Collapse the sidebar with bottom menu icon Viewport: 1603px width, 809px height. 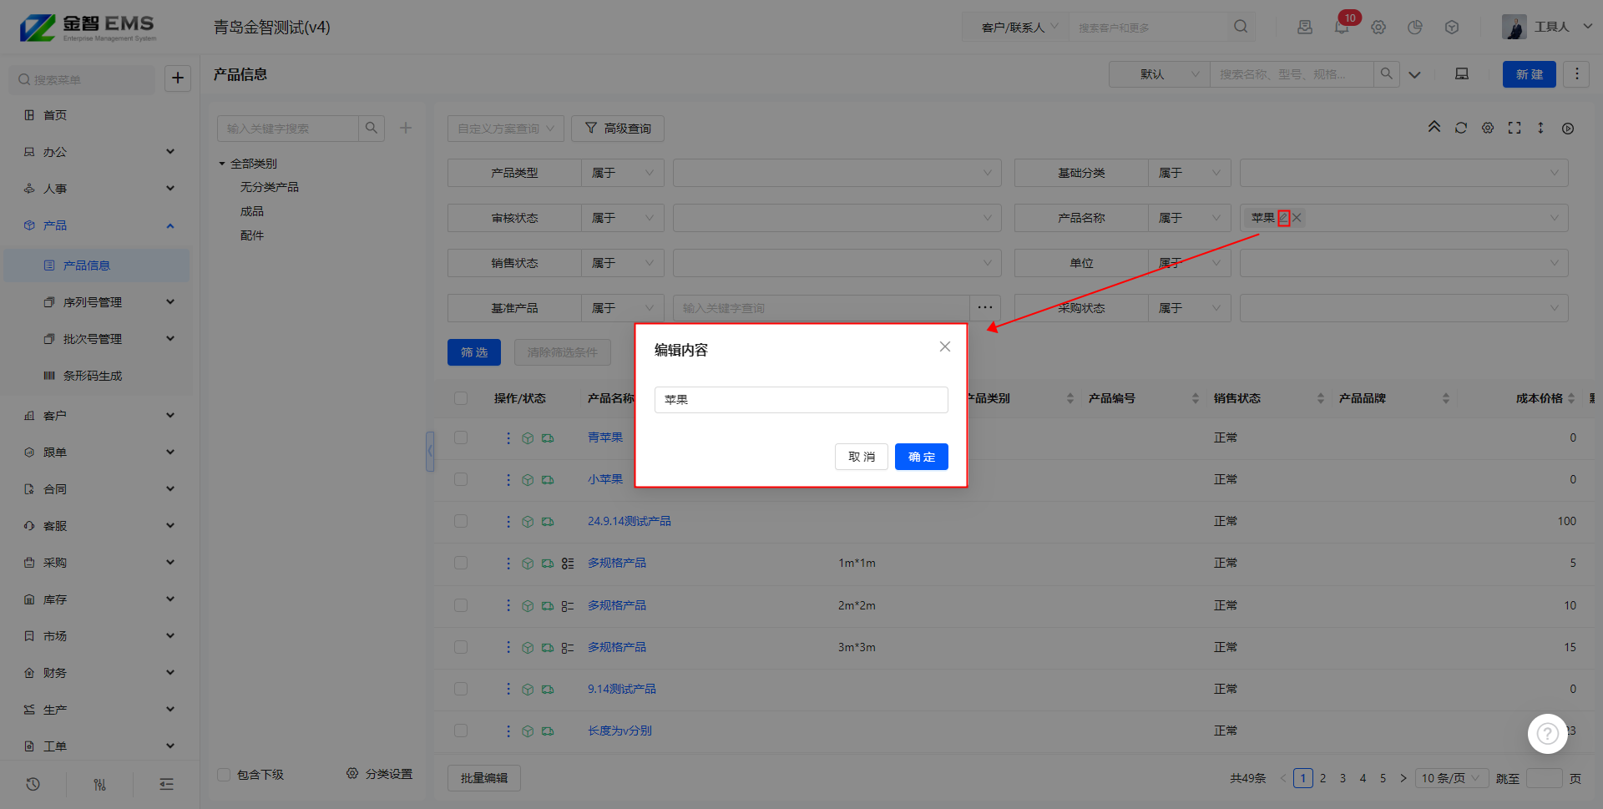(x=167, y=784)
